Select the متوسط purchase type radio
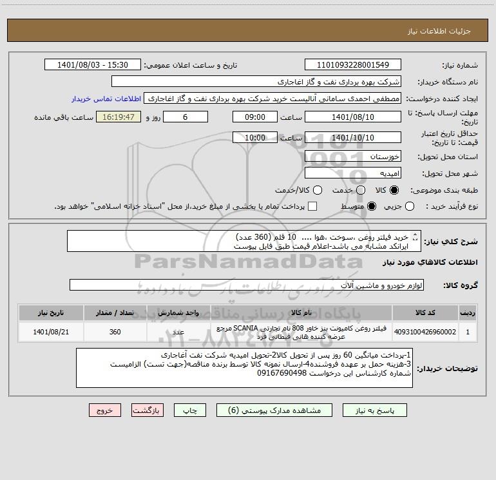496x480 pixels. click(372, 206)
